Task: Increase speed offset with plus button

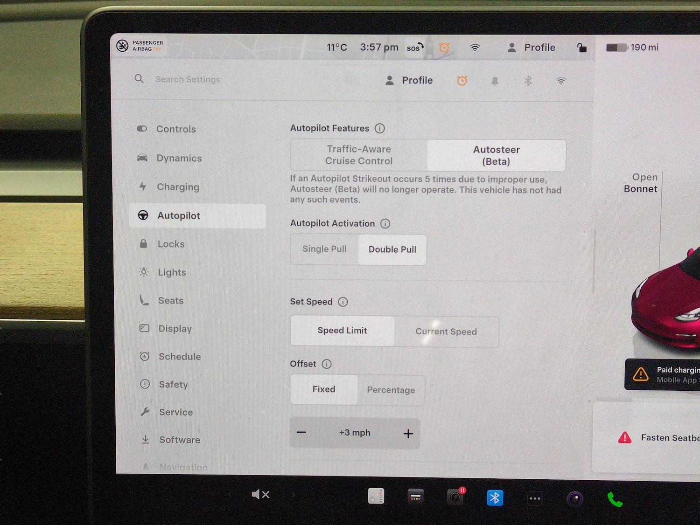Action: (408, 434)
